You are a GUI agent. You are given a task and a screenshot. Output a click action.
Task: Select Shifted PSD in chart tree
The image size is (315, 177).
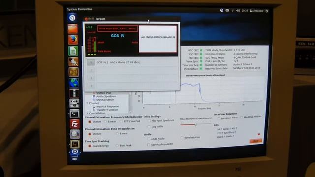104,93
